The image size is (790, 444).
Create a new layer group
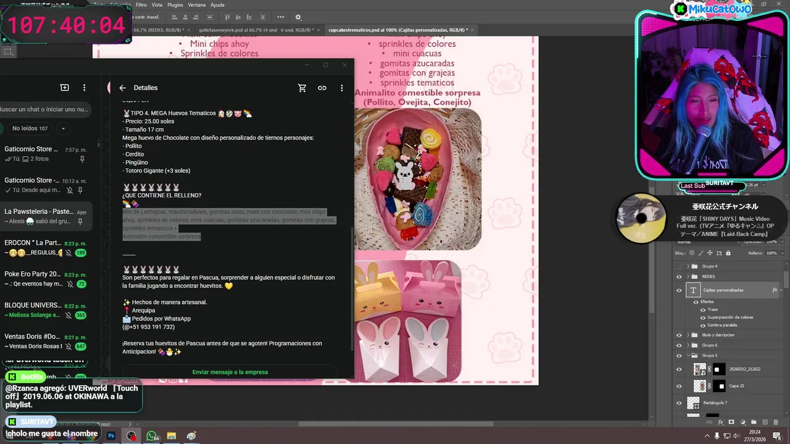(754, 422)
